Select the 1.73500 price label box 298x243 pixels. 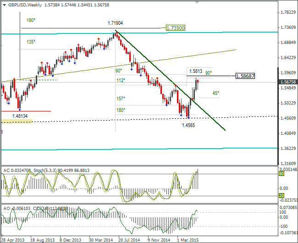[176, 28]
